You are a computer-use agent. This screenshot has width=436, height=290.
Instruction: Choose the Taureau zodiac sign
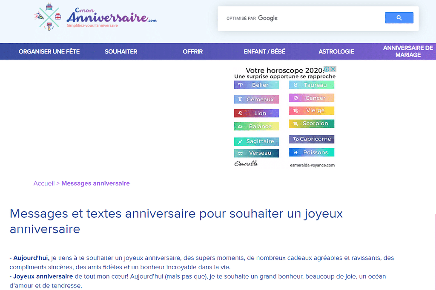point(312,85)
